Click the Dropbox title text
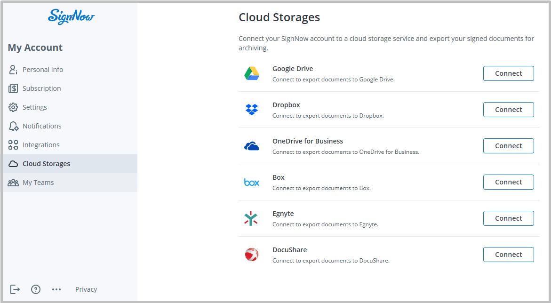Screen dimensions: 551x303 click(287, 105)
